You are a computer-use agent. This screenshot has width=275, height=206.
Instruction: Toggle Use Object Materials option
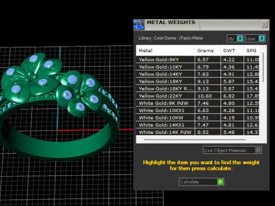click(232, 150)
